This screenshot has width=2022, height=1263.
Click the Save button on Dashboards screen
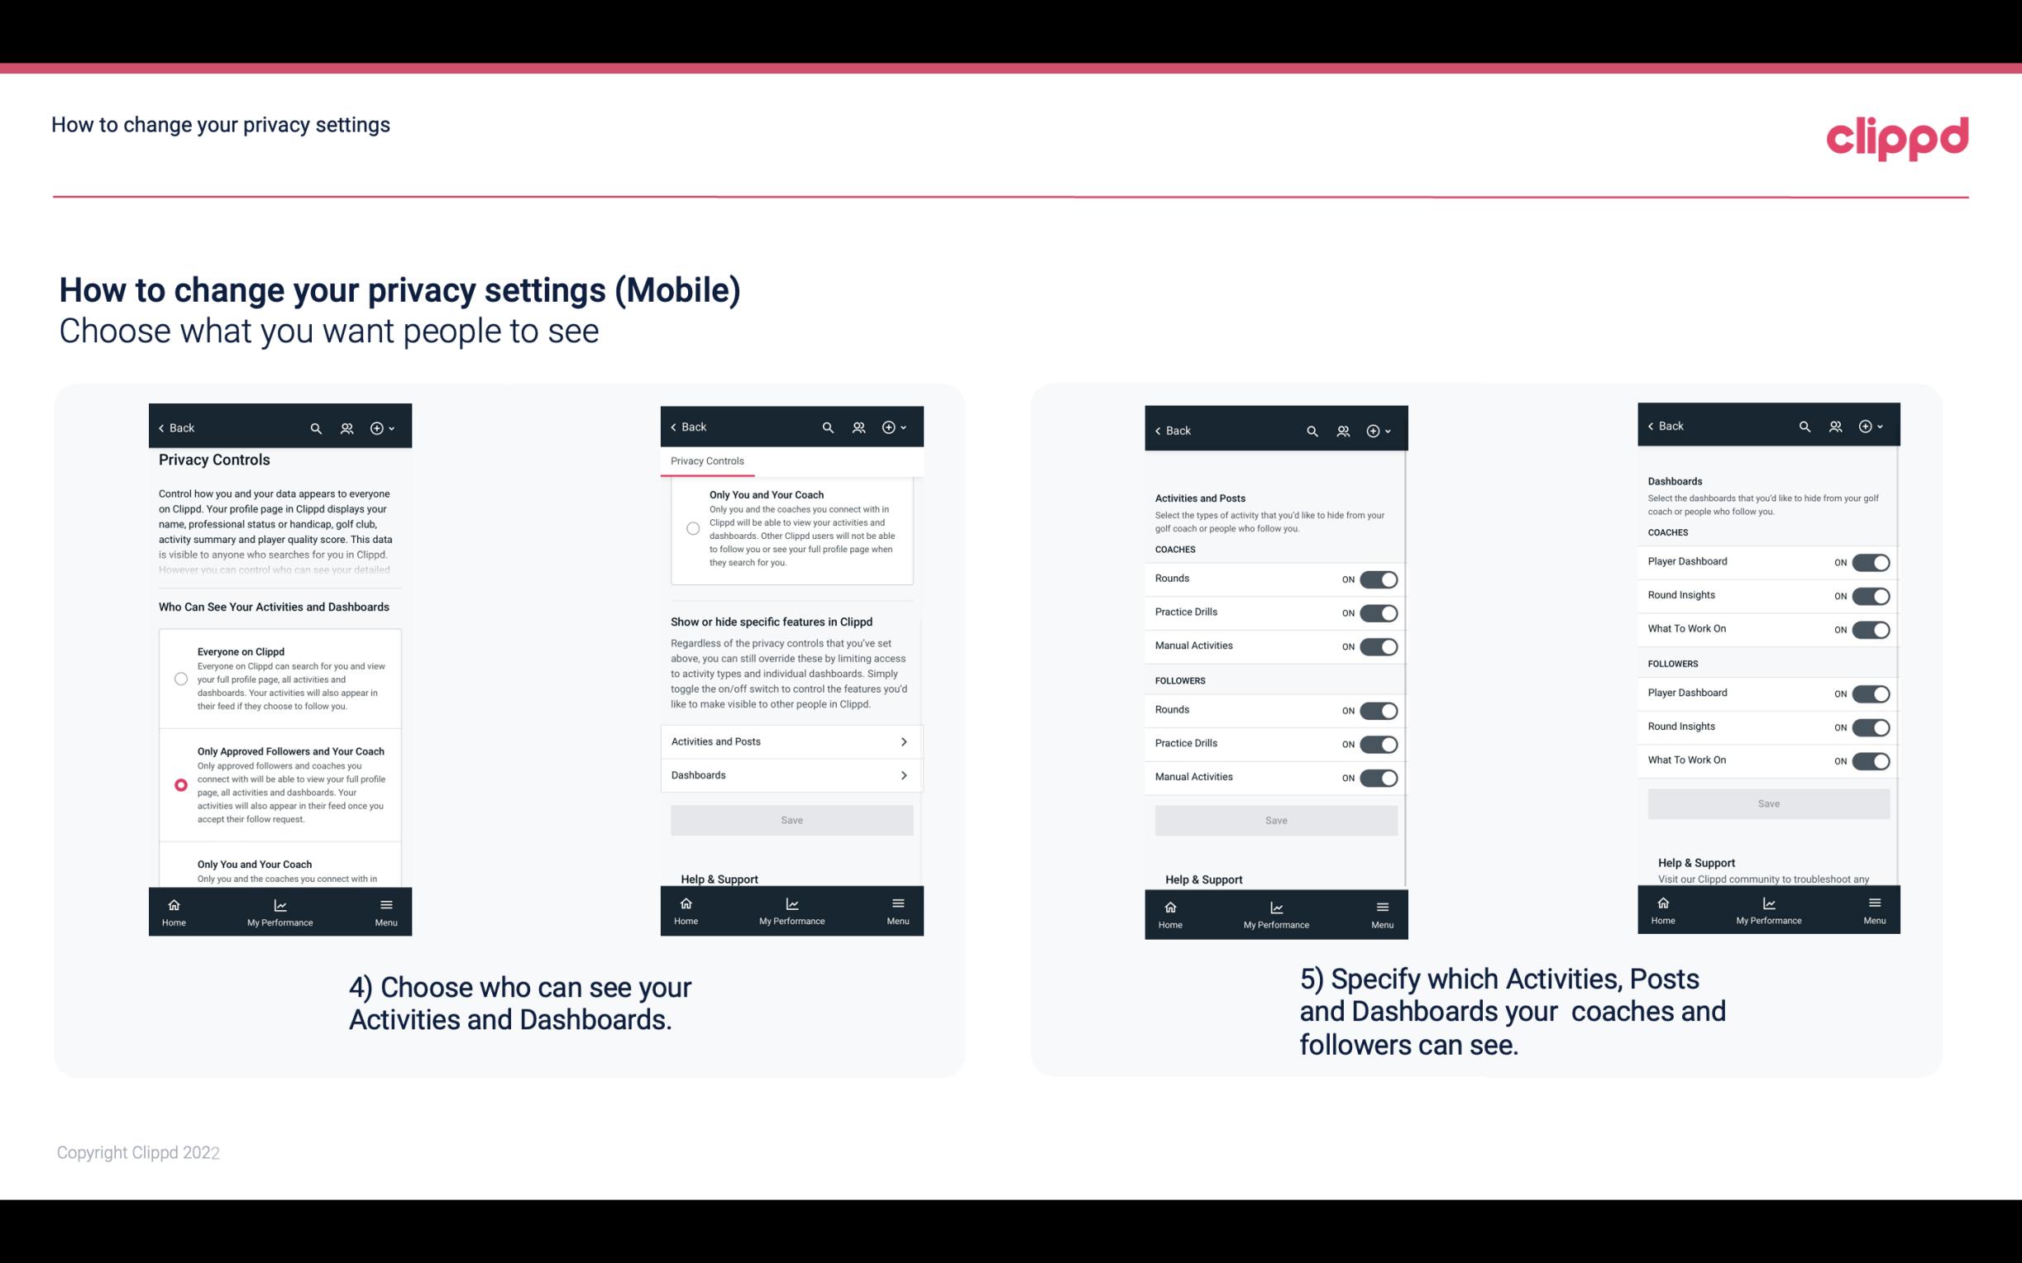coord(1767,803)
